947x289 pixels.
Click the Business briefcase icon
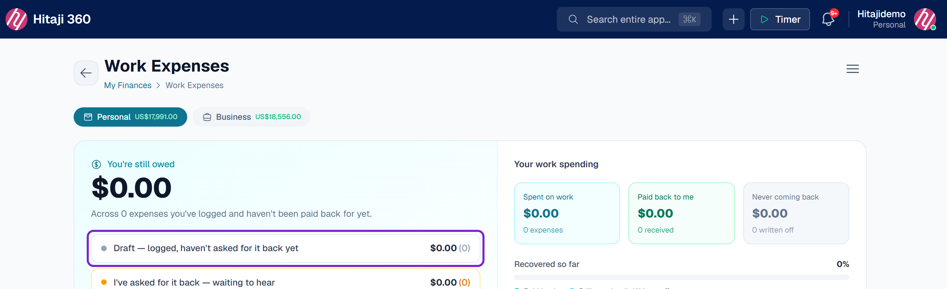pos(208,117)
